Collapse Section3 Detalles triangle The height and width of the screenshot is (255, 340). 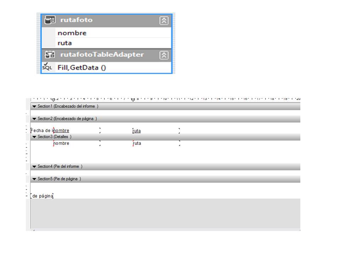pyautogui.click(x=34, y=137)
